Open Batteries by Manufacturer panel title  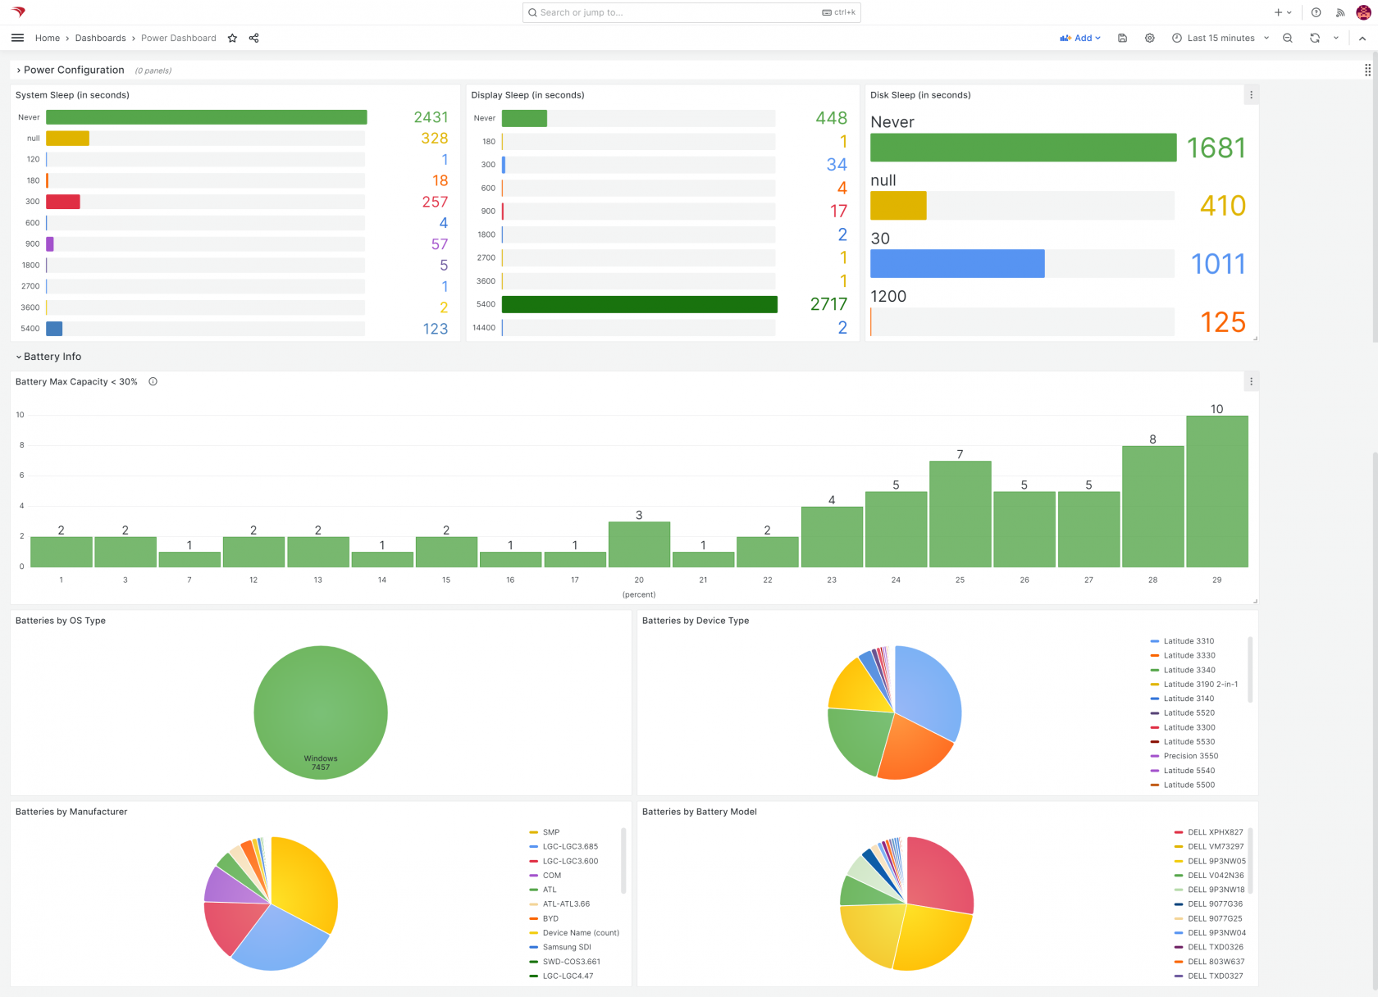(71, 812)
